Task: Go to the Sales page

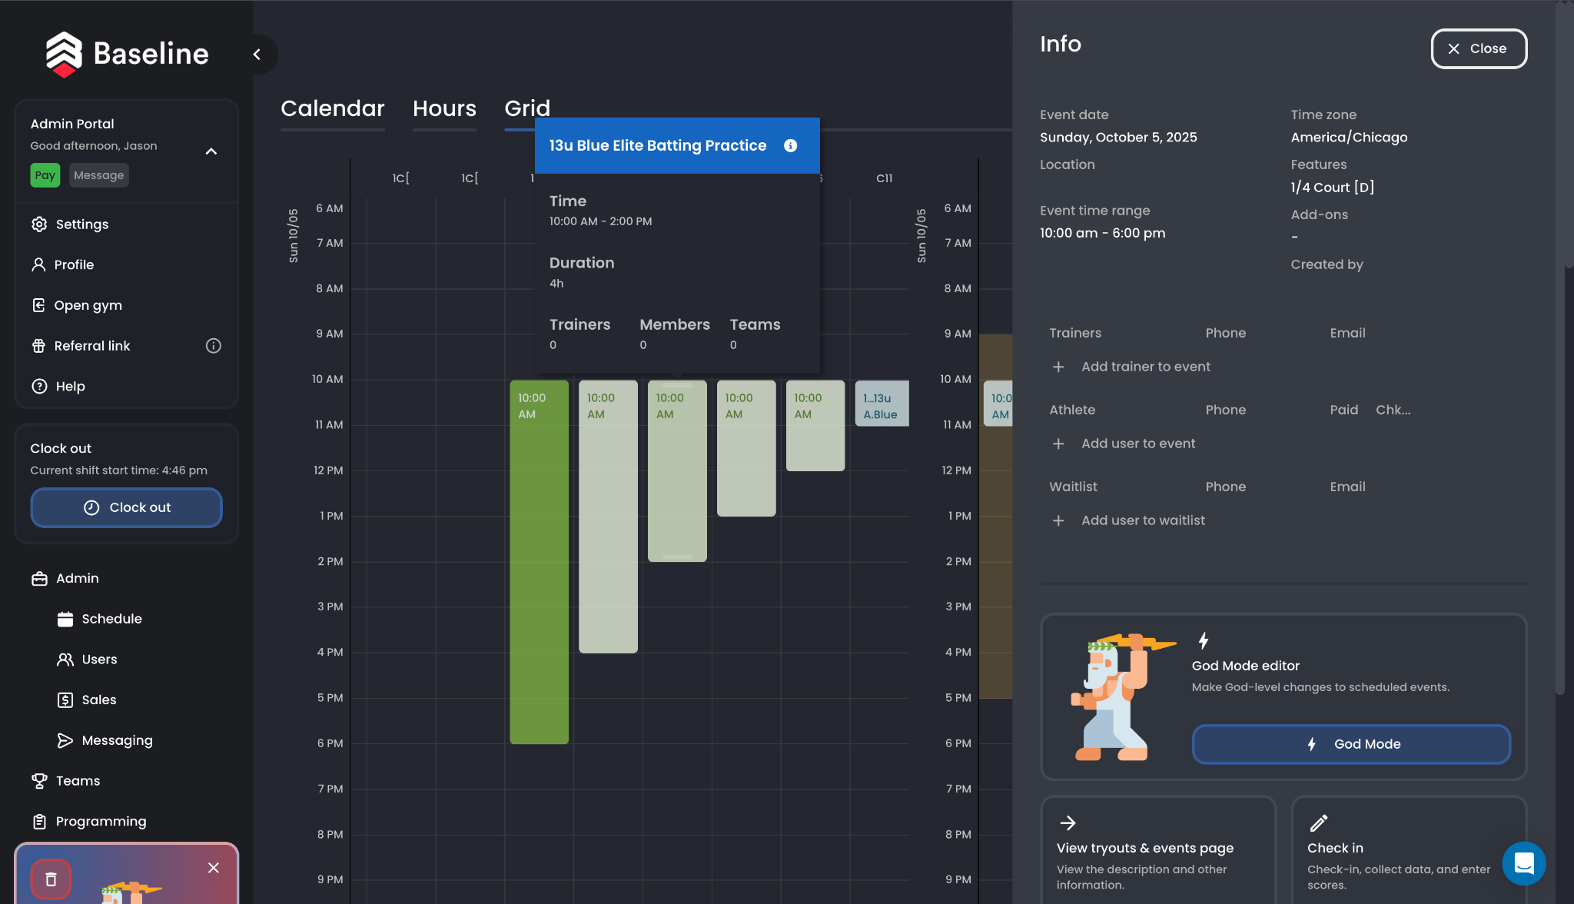Action: [x=99, y=700]
